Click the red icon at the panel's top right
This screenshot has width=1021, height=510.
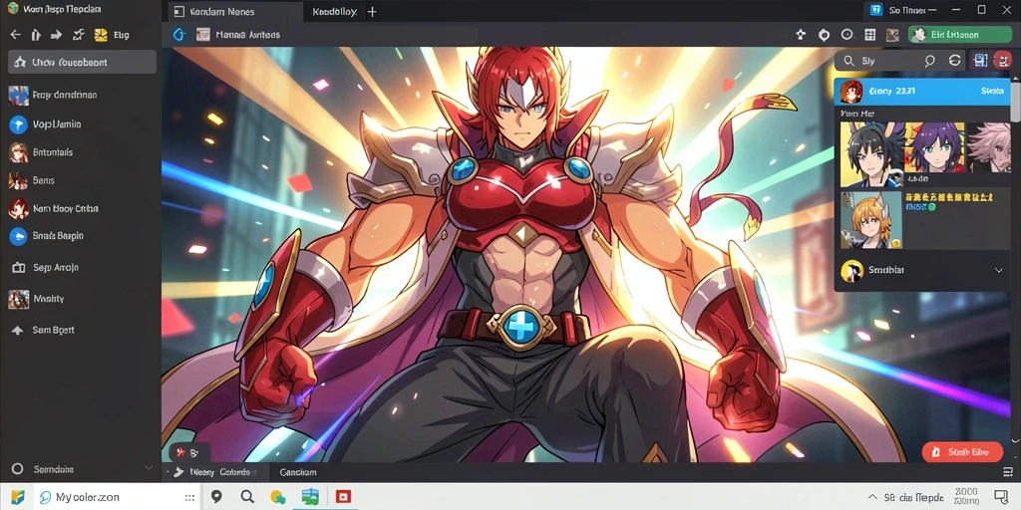tap(1002, 61)
